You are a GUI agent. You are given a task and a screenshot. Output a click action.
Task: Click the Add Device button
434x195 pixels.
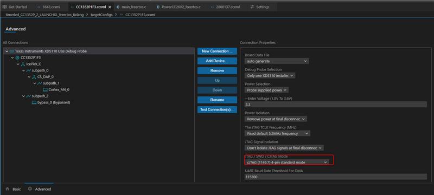218,61
